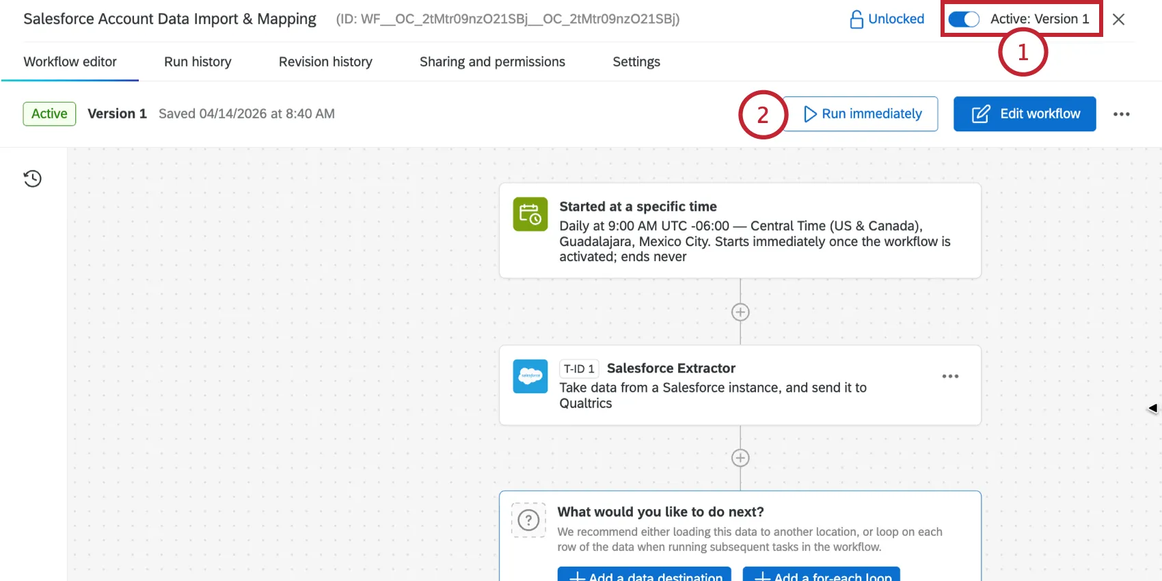This screenshot has height=581, width=1162.
Task: Click Add a data destination button
Action: click(645, 575)
